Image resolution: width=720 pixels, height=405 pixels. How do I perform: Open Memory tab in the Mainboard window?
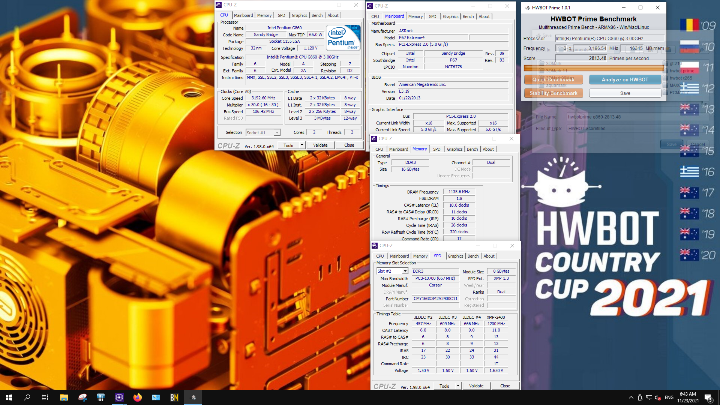(x=415, y=16)
